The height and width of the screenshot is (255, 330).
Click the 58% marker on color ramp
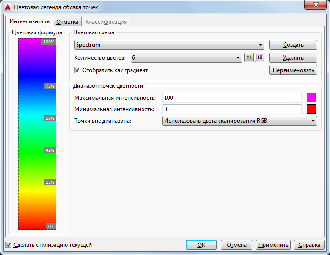[50, 118]
